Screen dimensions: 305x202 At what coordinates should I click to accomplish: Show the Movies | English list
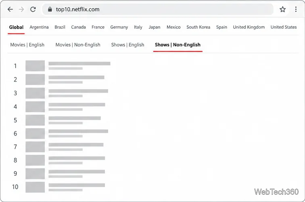(27, 45)
